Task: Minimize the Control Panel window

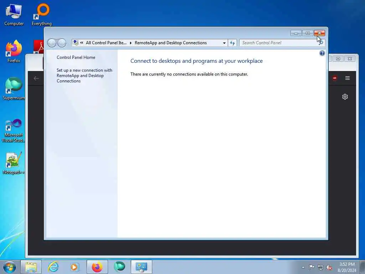Action: (x=296, y=33)
